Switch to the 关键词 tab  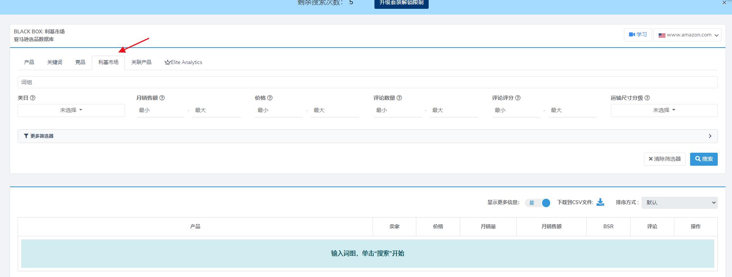coord(55,62)
